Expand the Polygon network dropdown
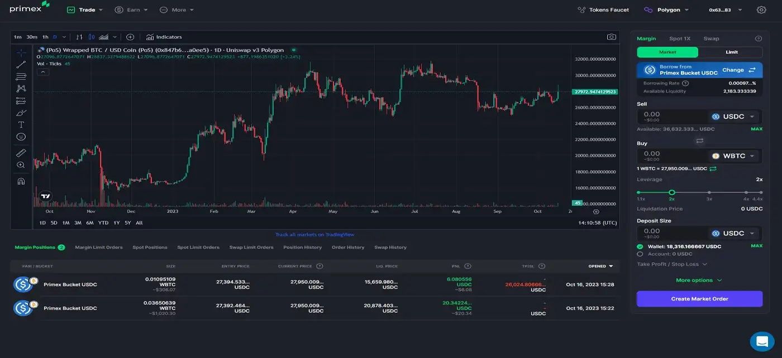This screenshot has height=358, width=782. [x=667, y=10]
